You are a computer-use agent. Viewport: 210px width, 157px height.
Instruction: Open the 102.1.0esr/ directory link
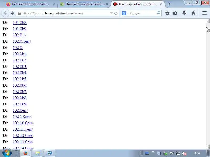[22, 117]
